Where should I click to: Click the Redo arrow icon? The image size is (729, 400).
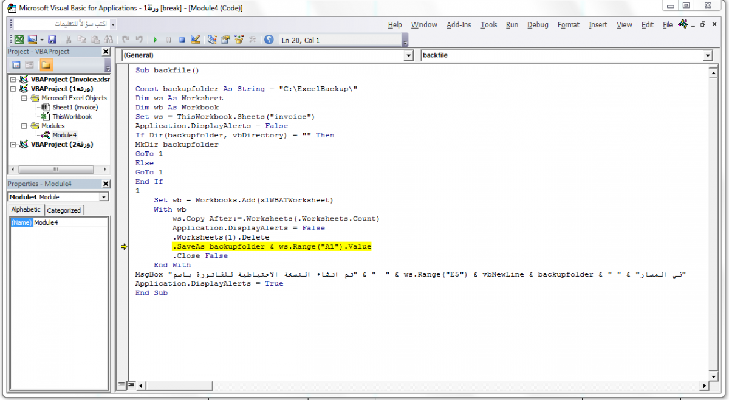139,40
